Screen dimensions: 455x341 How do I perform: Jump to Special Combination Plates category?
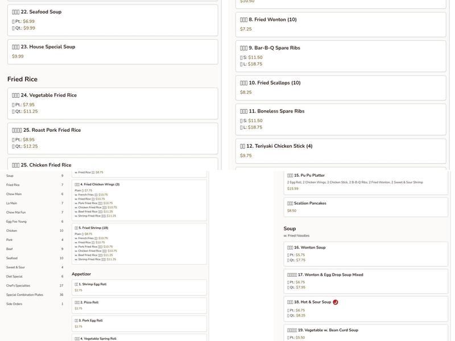(24, 294)
